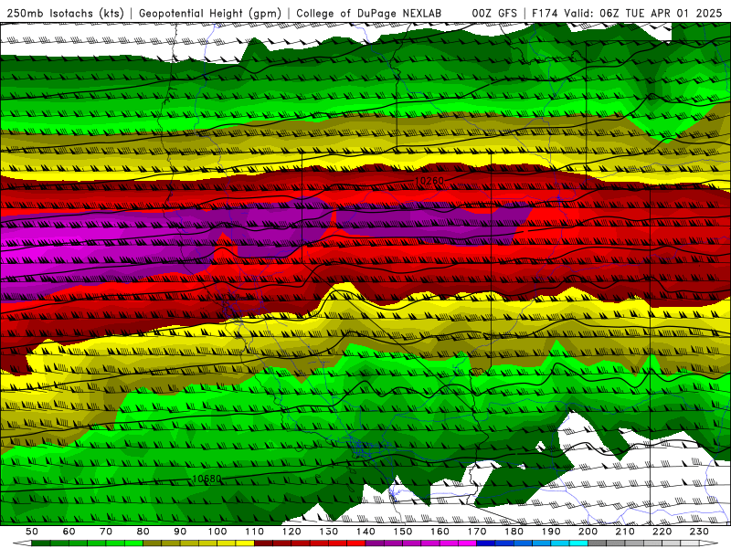Click the '250mb Isotachs (kts)' title text
Screen dimensions: 731x548
(x=65, y=13)
